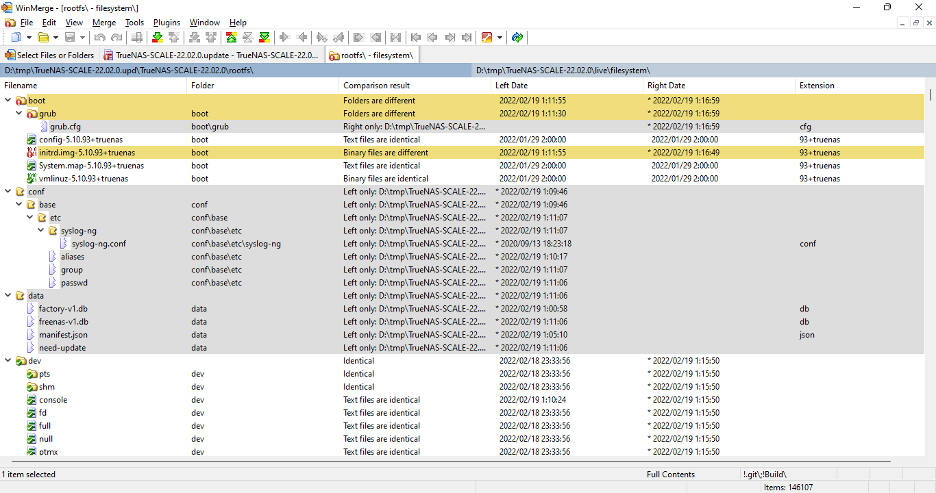Click the right path header bar
Screen dimensions: 936x493
click(x=704, y=71)
